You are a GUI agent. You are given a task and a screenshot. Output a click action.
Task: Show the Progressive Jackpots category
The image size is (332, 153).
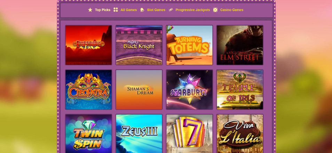(193, 10)
